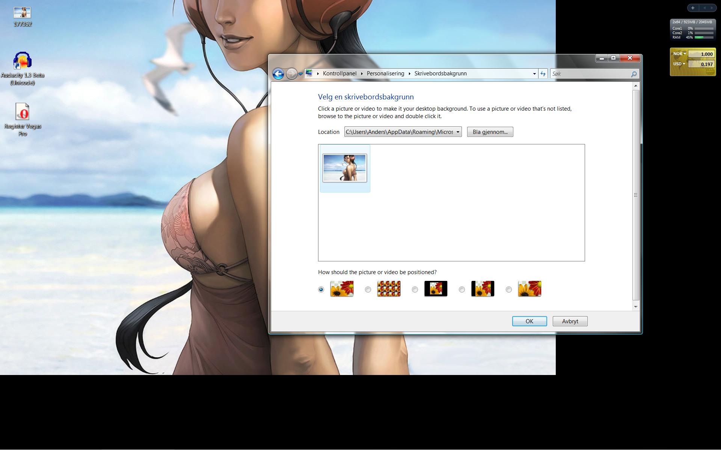Go to Kontrollpanel in the breadcrumb
Screen dimensions: 721x450
tap(339, 73)
